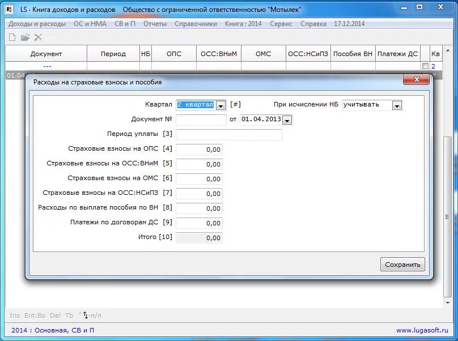Click the Сохранить button
This screenshot has width=458, height=341.
point(402,265)
